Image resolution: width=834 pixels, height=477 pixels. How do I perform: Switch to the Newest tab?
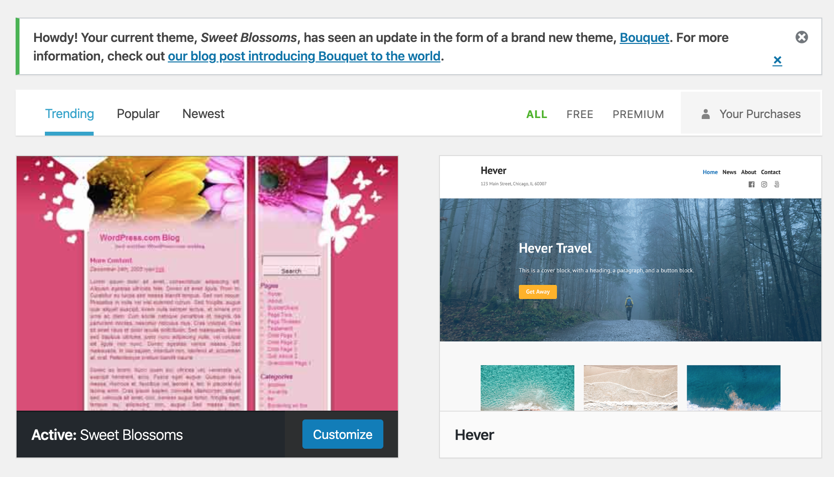[x=203, y=114]
